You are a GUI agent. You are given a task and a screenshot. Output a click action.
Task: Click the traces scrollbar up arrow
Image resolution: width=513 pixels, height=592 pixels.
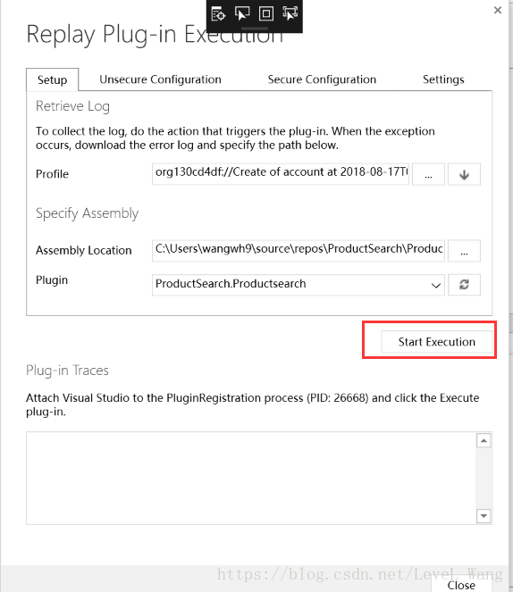[x=484, y=440]
